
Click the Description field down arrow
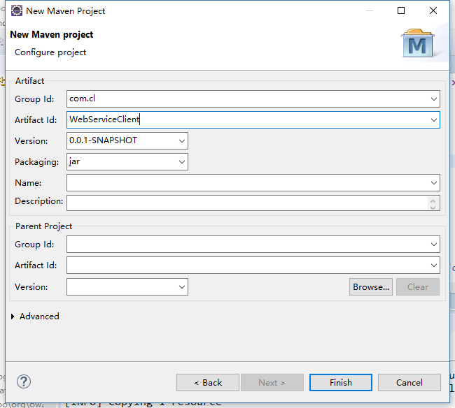[x=433, y=207]
